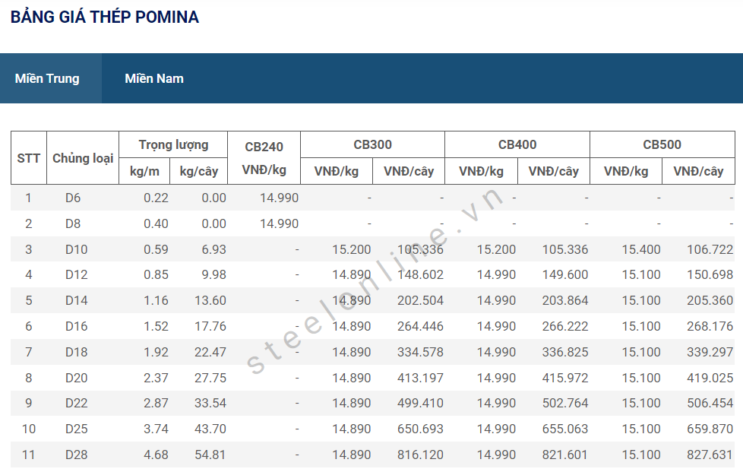Click D20 CB400 value 415.972

pyautogui.click(x=564, y=378)
